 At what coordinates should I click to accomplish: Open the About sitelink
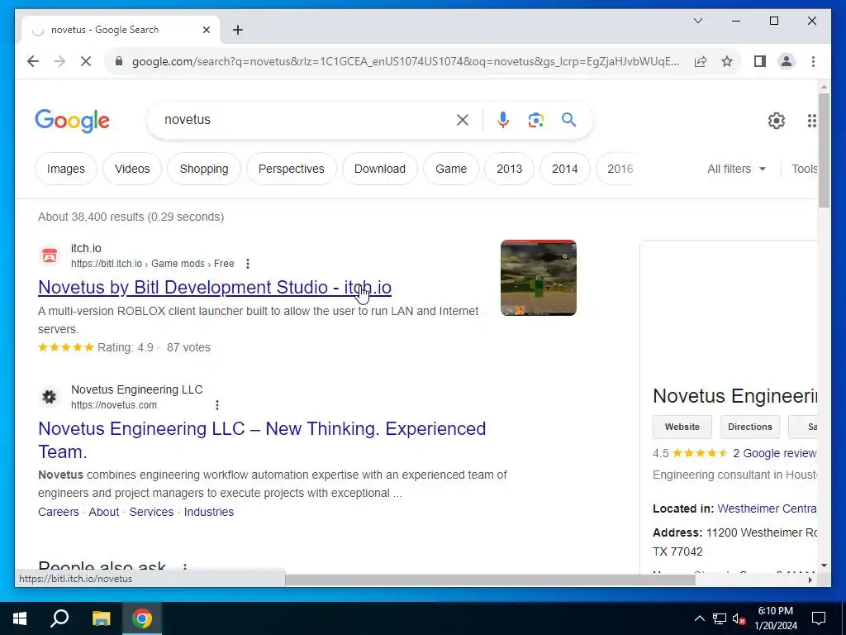103,512
